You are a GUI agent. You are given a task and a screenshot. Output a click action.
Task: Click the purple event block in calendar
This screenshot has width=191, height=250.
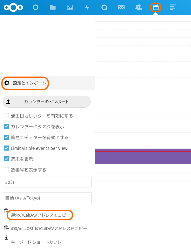click(x=143, y=158)
